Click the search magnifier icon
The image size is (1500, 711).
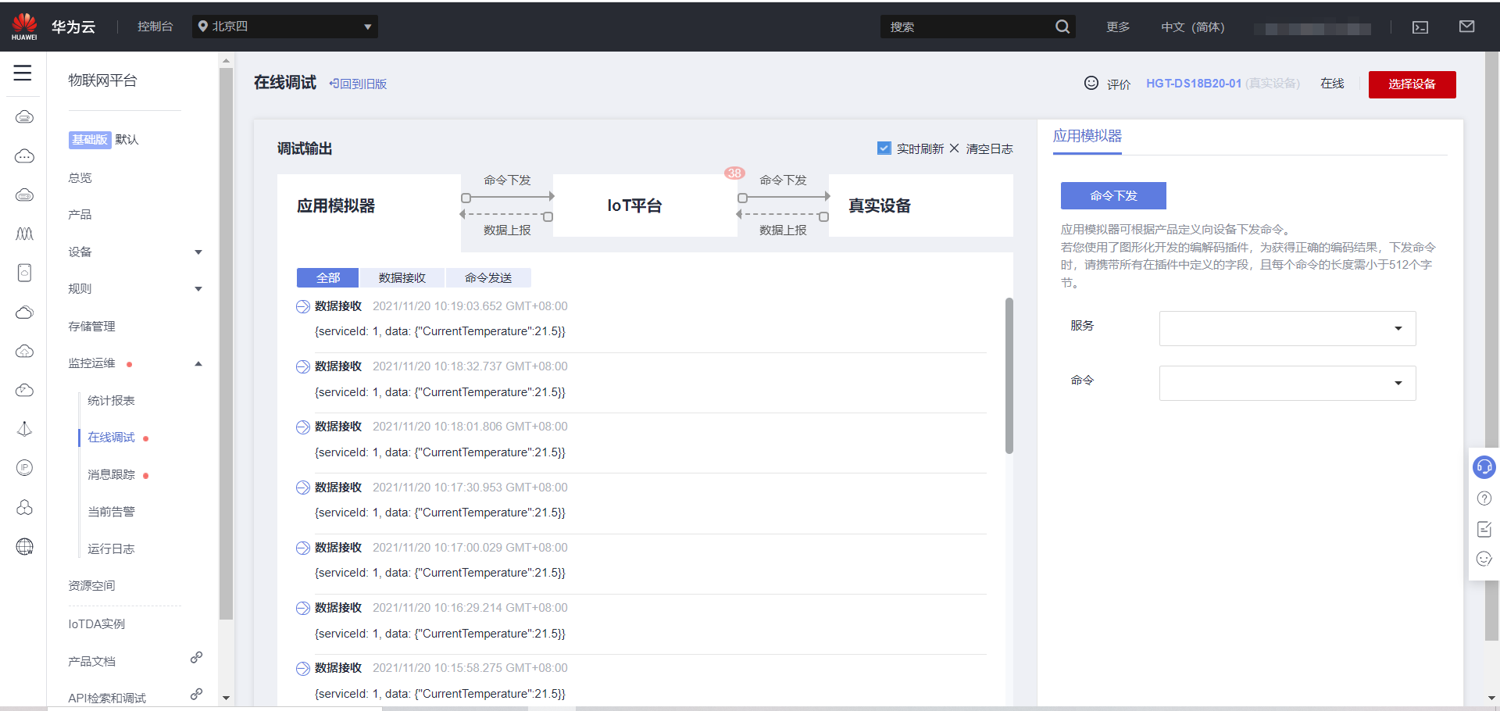[x=1062, y=27]
